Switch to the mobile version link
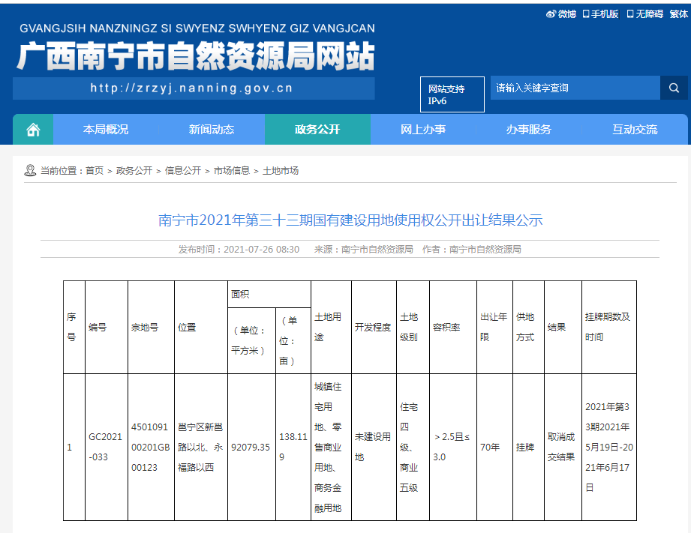The image size is (691, 533). (x=601, y=13)
